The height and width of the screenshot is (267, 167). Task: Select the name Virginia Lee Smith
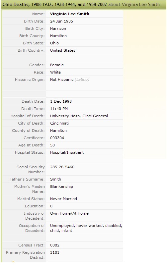coord(70,14)
